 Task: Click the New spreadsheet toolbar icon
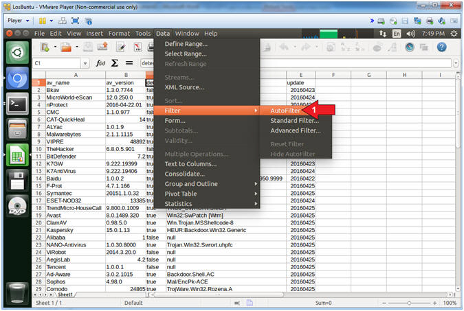coord(45,47)
